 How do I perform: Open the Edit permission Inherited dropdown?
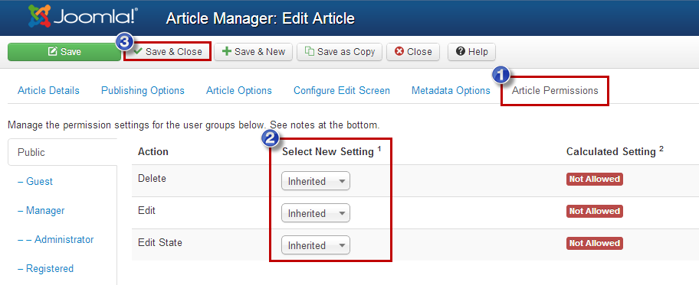[x=316, y=213]
